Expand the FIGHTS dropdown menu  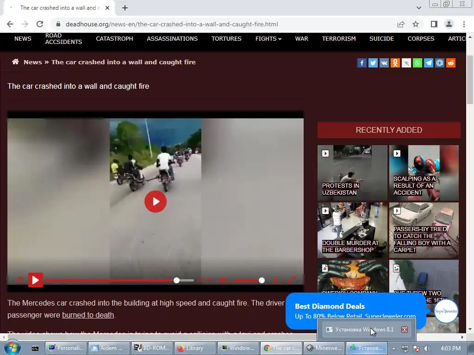point(268,39)
